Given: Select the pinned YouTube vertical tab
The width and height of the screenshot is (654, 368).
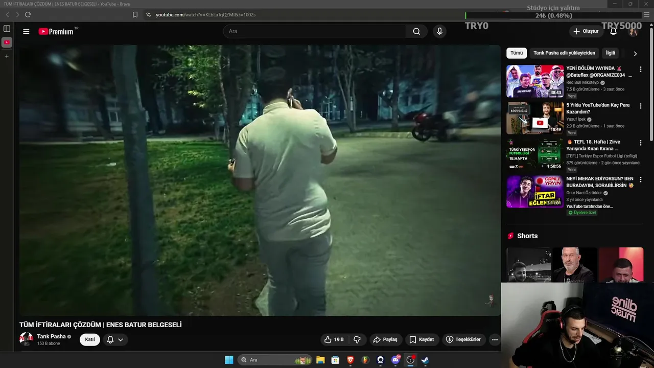Looking at the screenshot, I should click(7, 42).
